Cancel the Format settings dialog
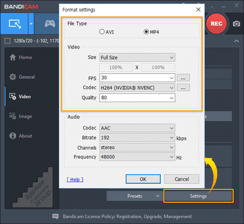The height and width of the screenshot is (224, 244). (181, 179)
